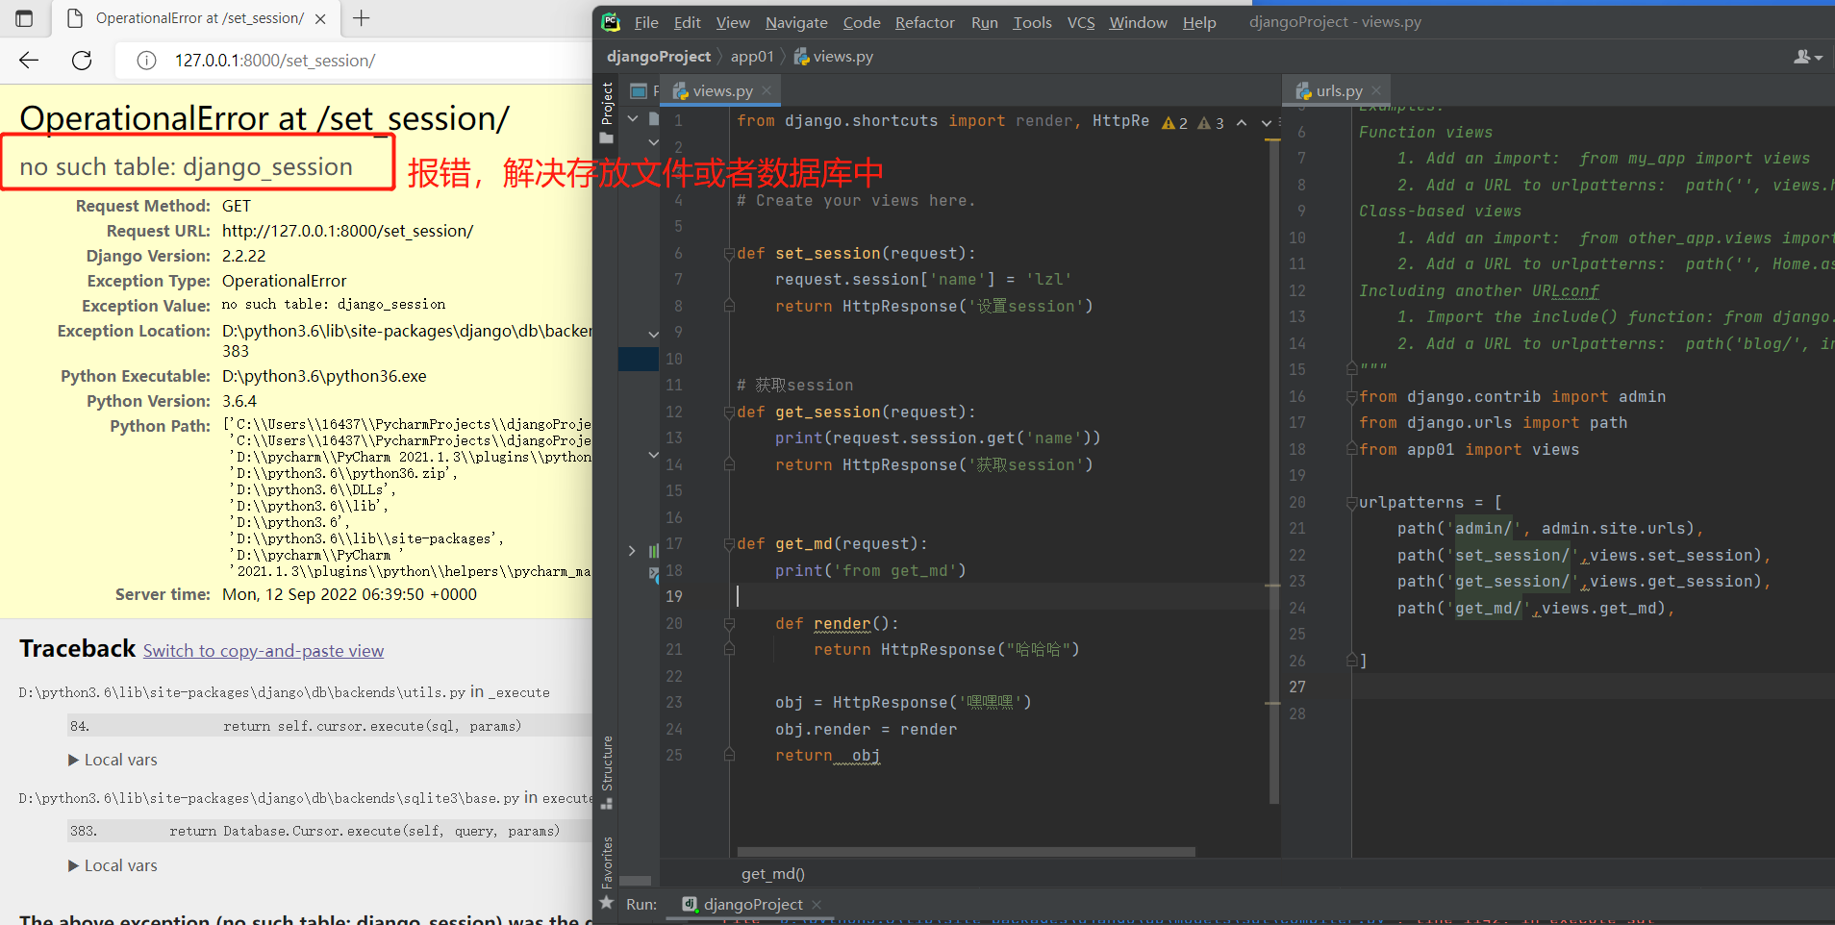The image size is (1835, 925).
Task: Close the urls.py editor tab
Action: coord(1376,90)
